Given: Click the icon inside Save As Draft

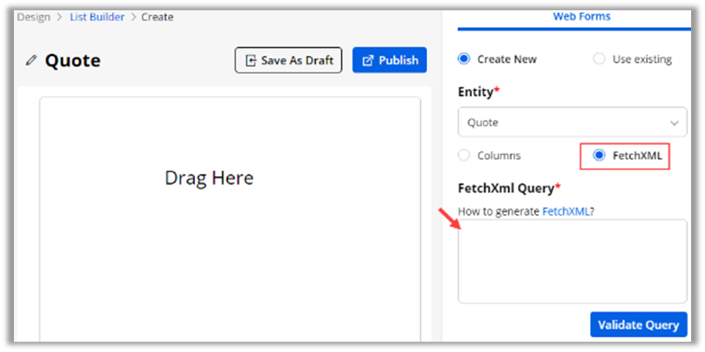Looking at the screenshot, I should click(x=251, y=60).
